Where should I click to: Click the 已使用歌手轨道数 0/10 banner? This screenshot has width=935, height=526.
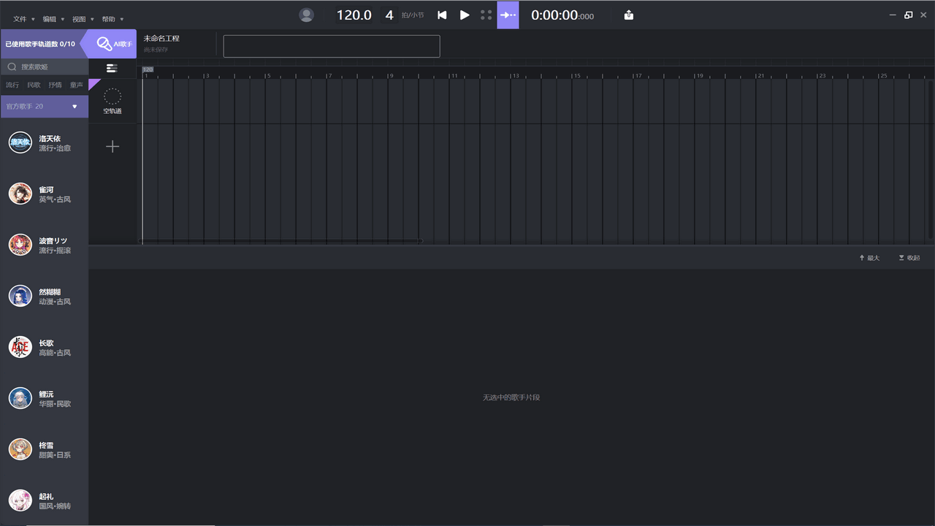(40, 44)
